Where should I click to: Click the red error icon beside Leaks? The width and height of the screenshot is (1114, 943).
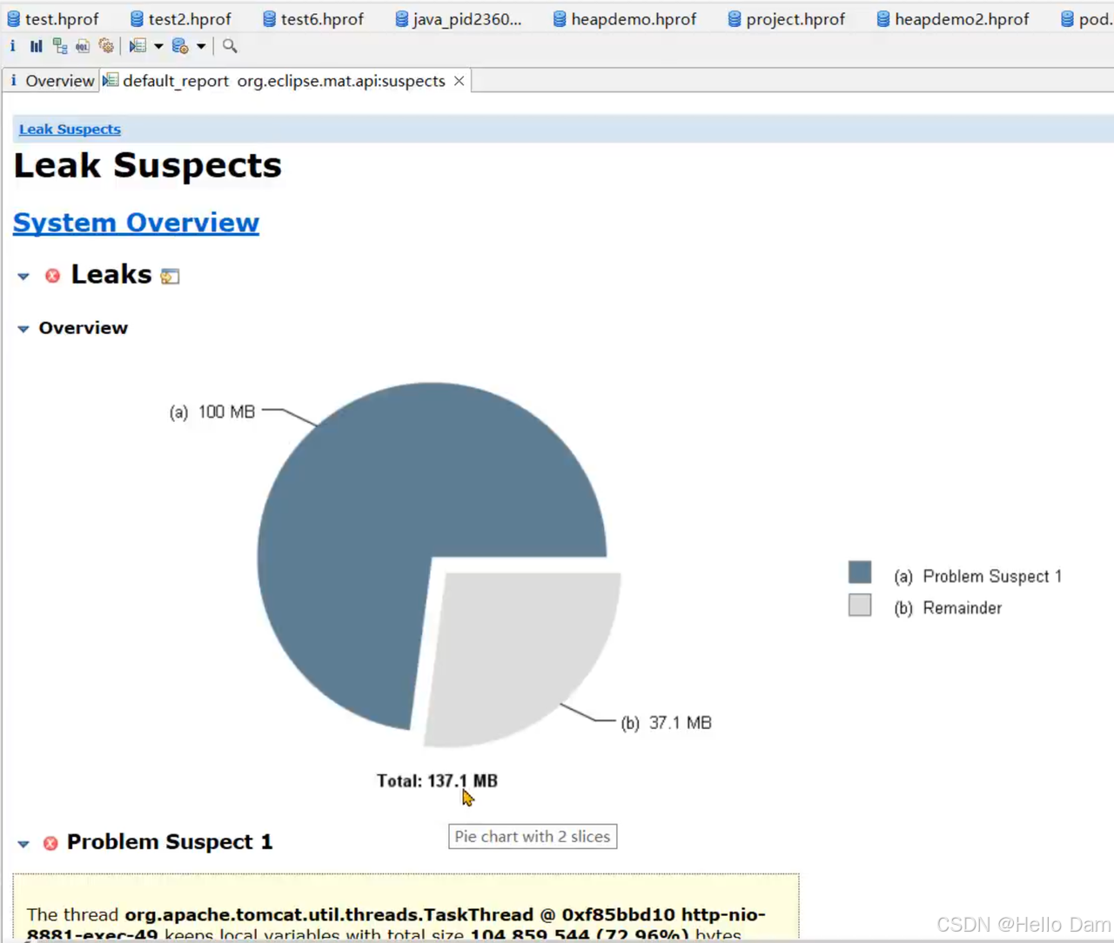[x=52, y=276]
